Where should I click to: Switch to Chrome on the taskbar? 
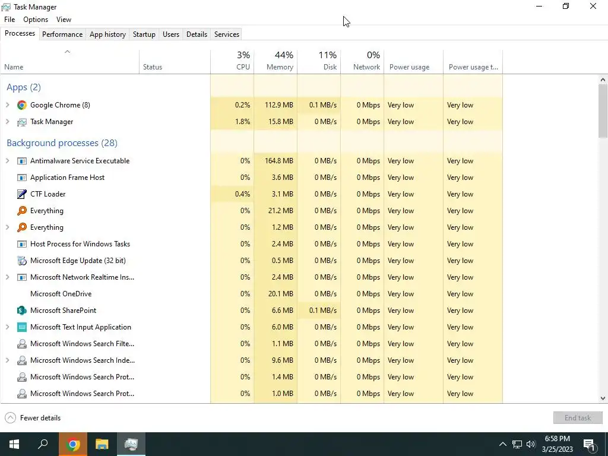pos(72,444)
